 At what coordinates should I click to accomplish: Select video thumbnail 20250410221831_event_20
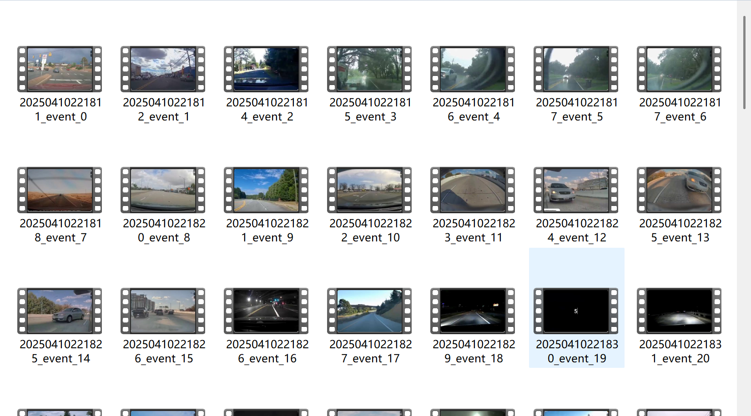[679, 311]
